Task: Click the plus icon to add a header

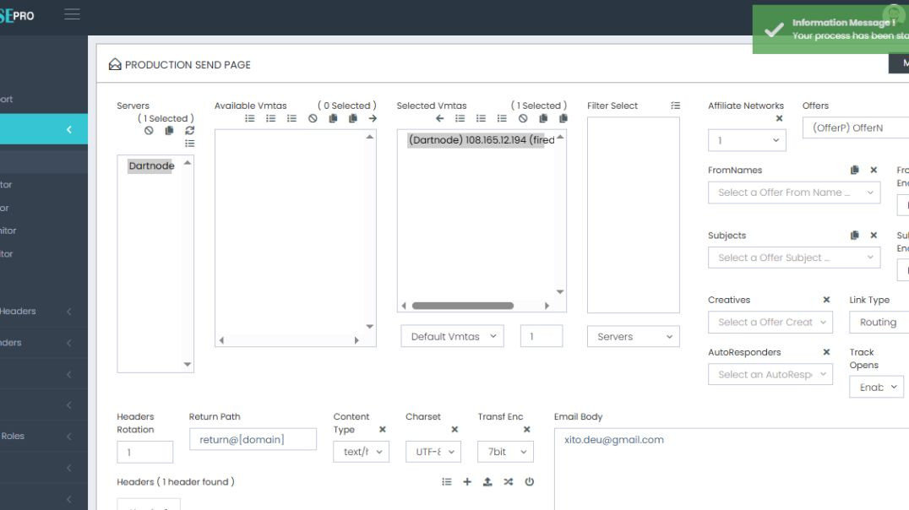Action: [x=466, y=481]
